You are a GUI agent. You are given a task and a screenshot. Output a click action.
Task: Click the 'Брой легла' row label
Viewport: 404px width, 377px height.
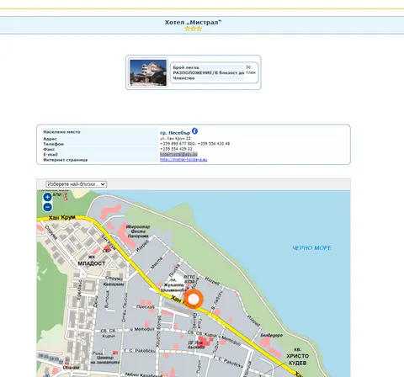coord(186,67)
